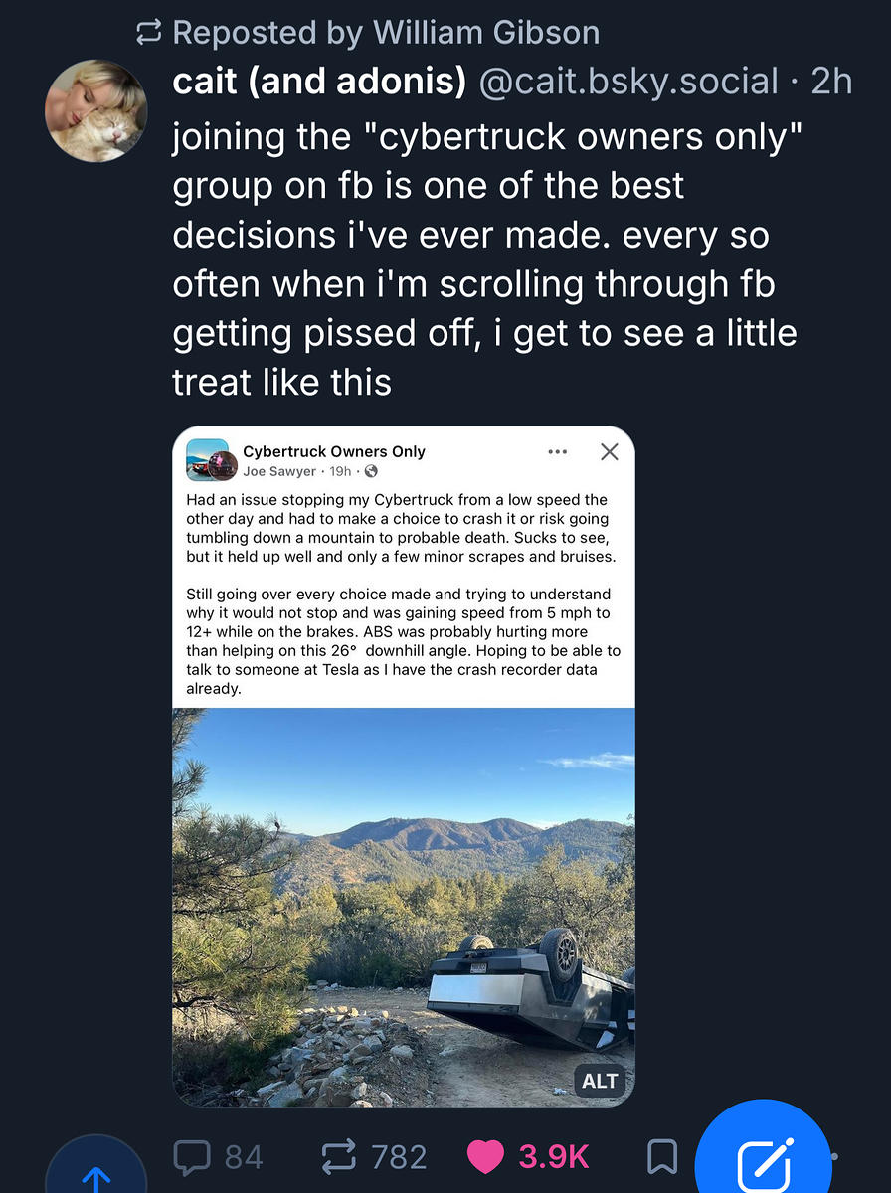
Task: Tap the reply speech bubble icon
Action: (x=191, y=1156)
